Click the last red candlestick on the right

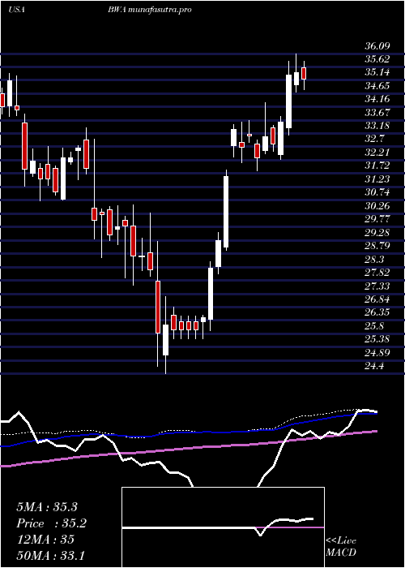304,73
